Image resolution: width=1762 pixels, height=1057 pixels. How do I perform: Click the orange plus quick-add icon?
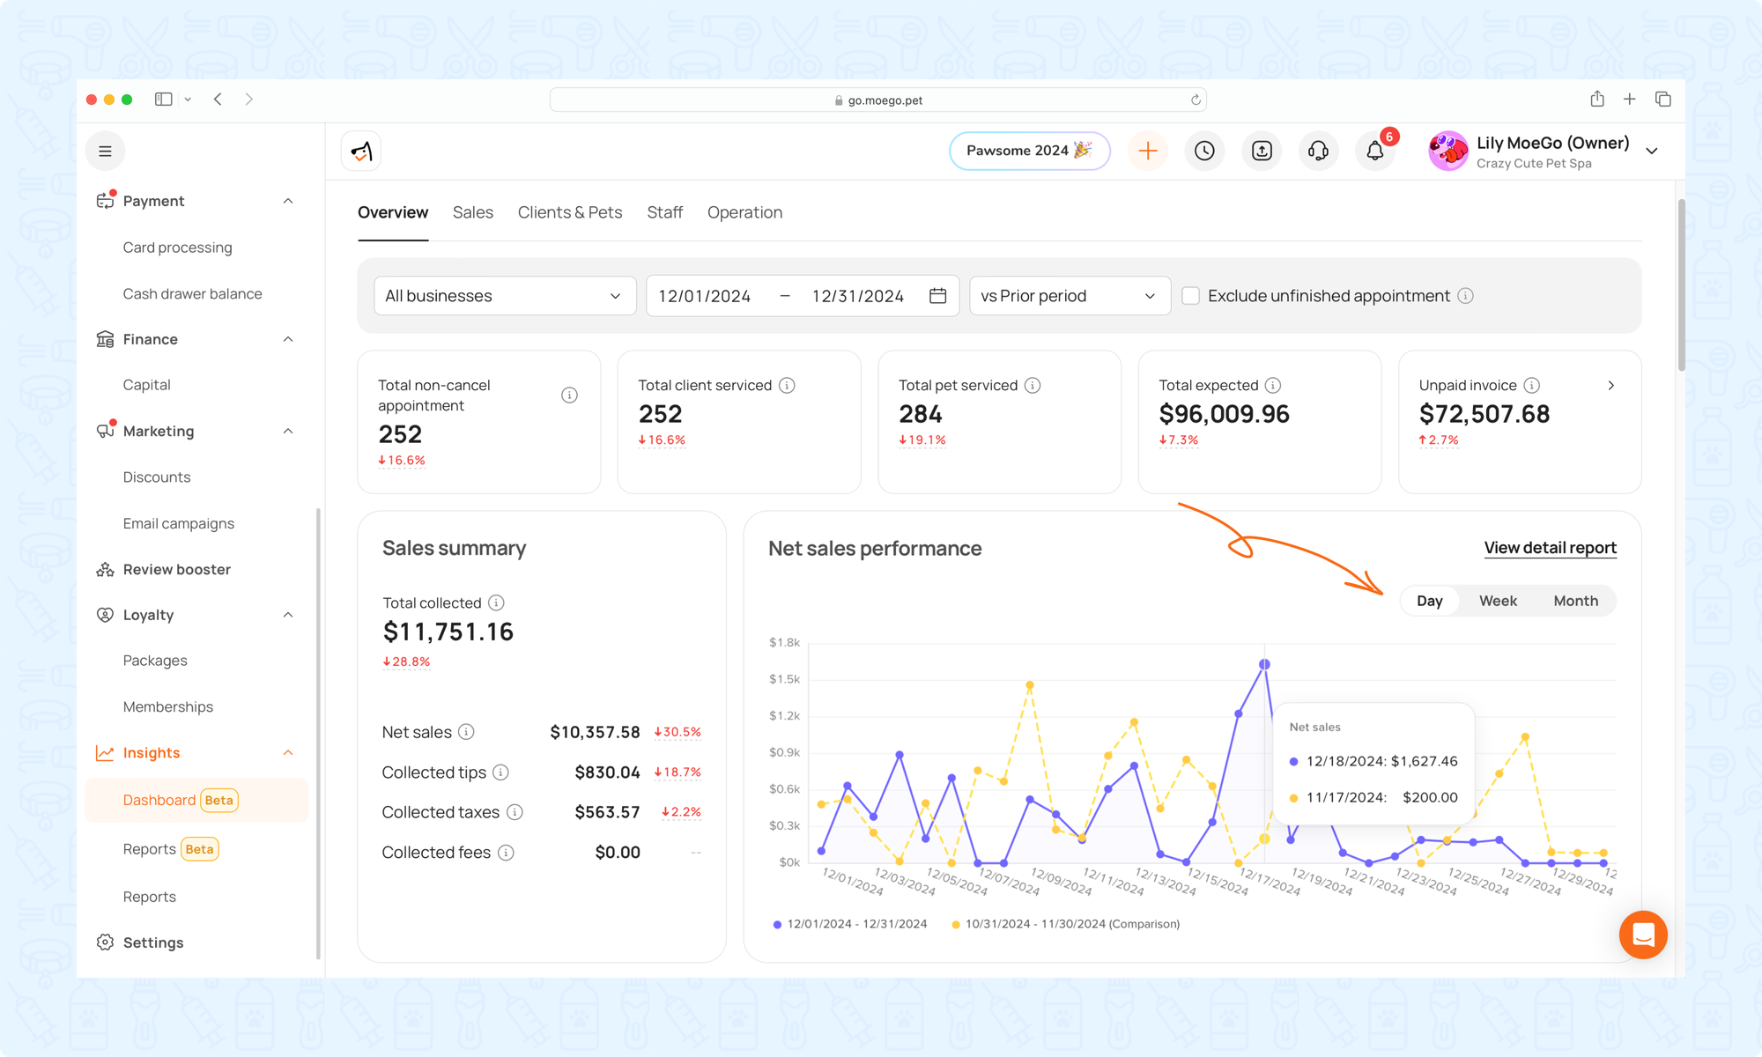click(1147, 151)
